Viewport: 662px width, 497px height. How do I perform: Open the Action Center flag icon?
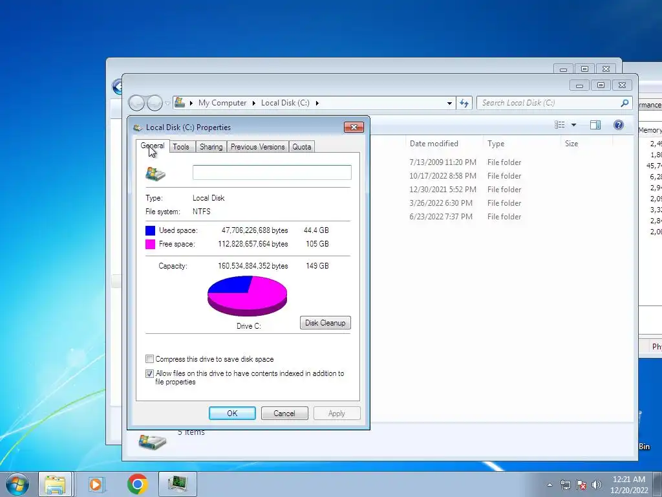point(581,485)
